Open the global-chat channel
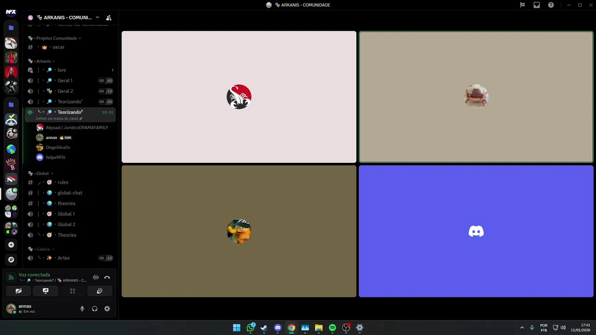 coord(70,193)
